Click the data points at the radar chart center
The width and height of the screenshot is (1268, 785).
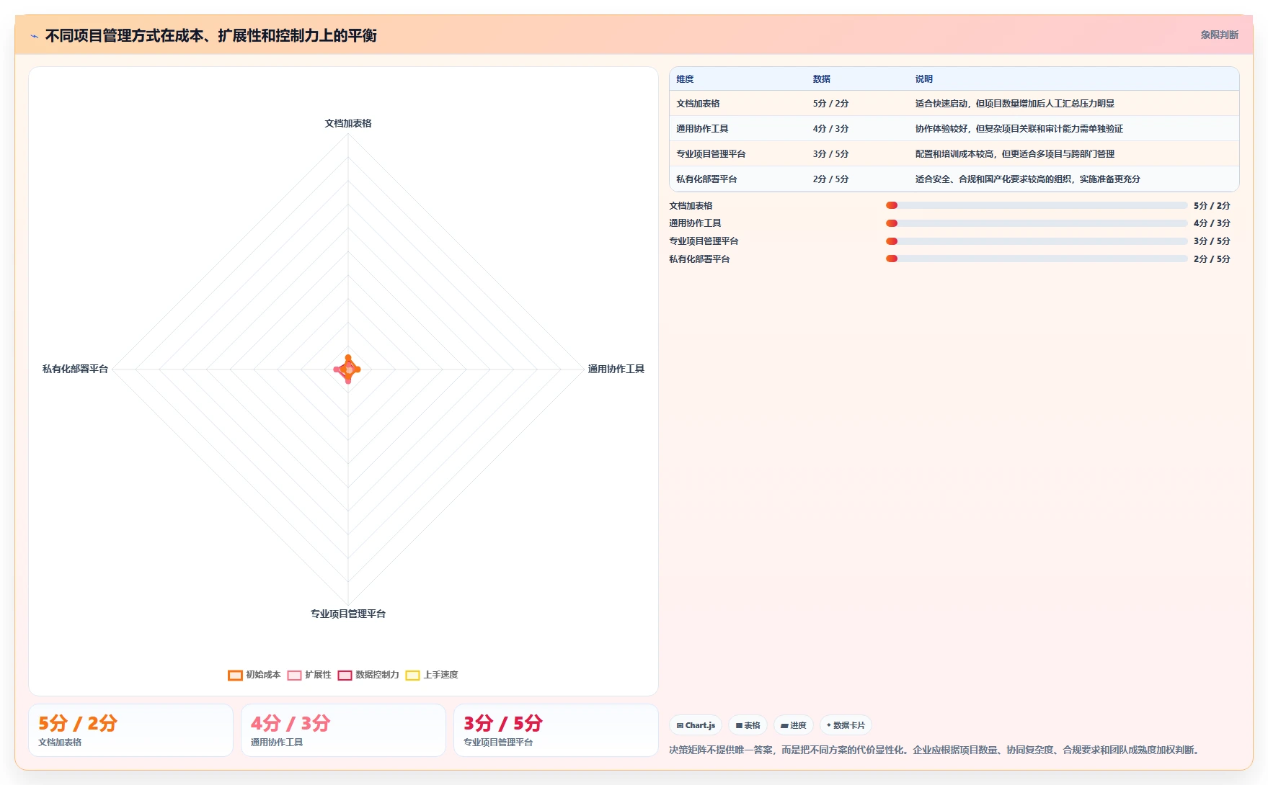[348, 369]
